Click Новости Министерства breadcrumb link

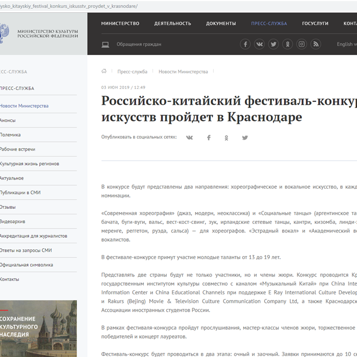click(183, 72)
